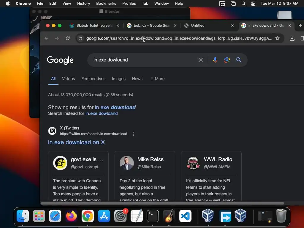Open the site information icon in address bar
This screenshot has height=228, width=304.
coord(80,38)
